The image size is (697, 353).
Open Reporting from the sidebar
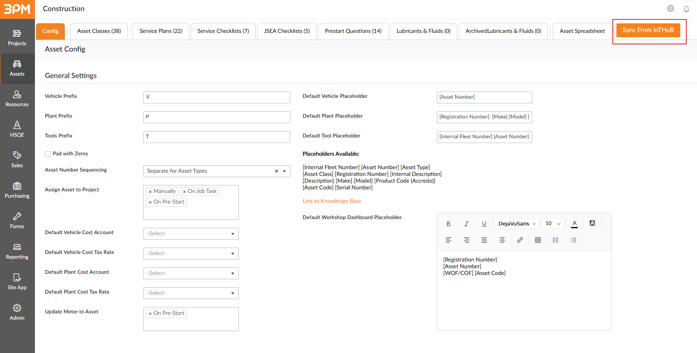click(x=17, y=252)
